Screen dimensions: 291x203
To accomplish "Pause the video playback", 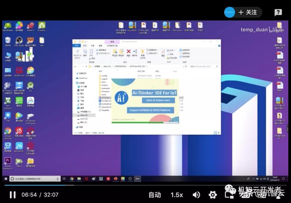I will pyautogui.click(x=12, y=195).
